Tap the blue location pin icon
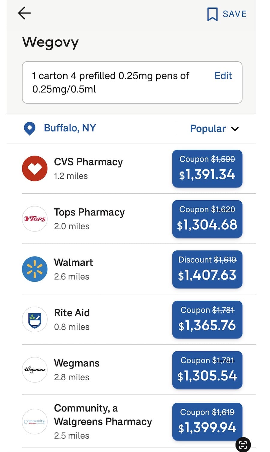 [30, 128]
